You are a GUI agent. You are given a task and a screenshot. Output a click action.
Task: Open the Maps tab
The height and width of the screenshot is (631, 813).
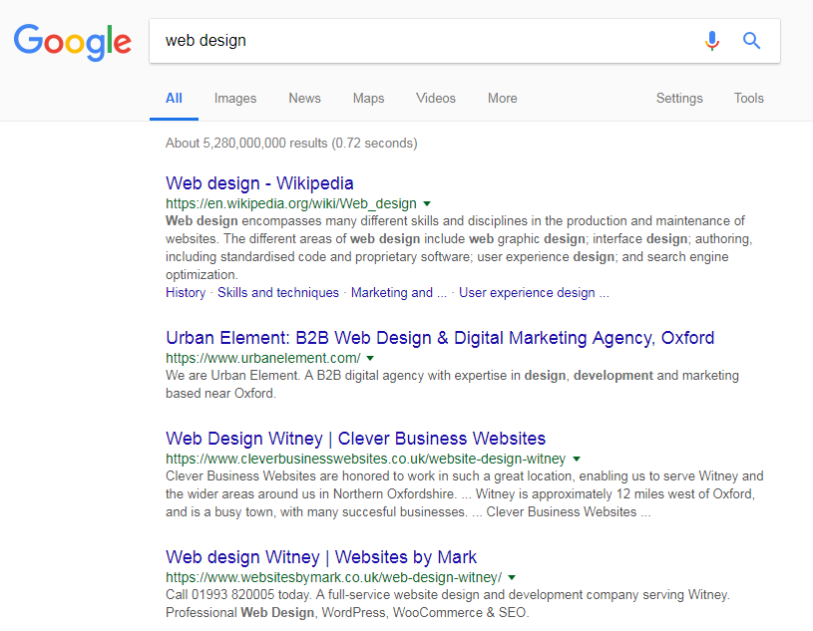point(369,99)
